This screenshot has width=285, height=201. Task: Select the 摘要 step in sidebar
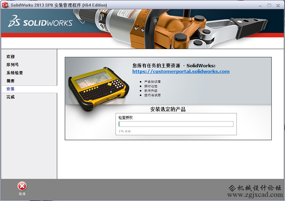coord(10,81)
